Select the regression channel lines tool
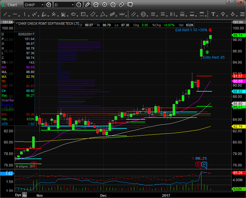This screenshot has height=198, width=246. (112, 14)
